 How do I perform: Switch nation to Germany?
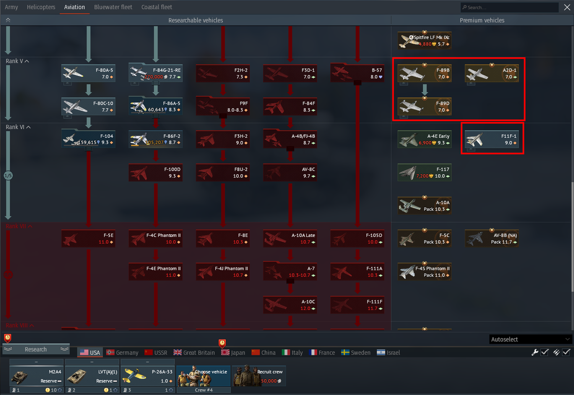pos(123,353)
